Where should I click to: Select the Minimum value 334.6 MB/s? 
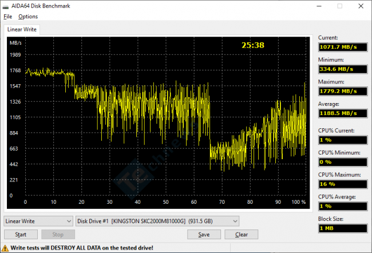(343, 69)
